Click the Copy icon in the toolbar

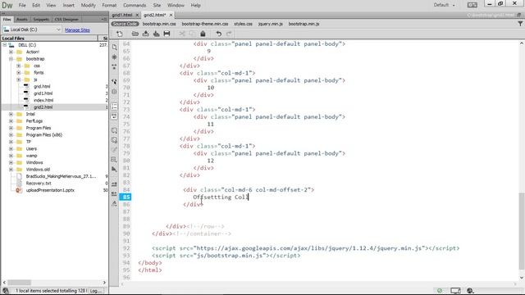pyautogui.click(x=193, y=34)
